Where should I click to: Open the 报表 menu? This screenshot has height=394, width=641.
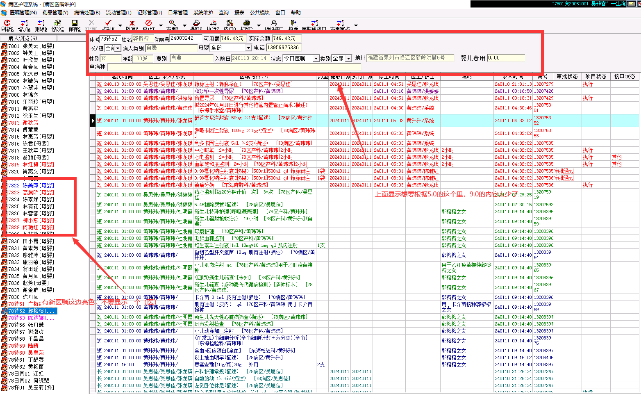coord(239,13)
